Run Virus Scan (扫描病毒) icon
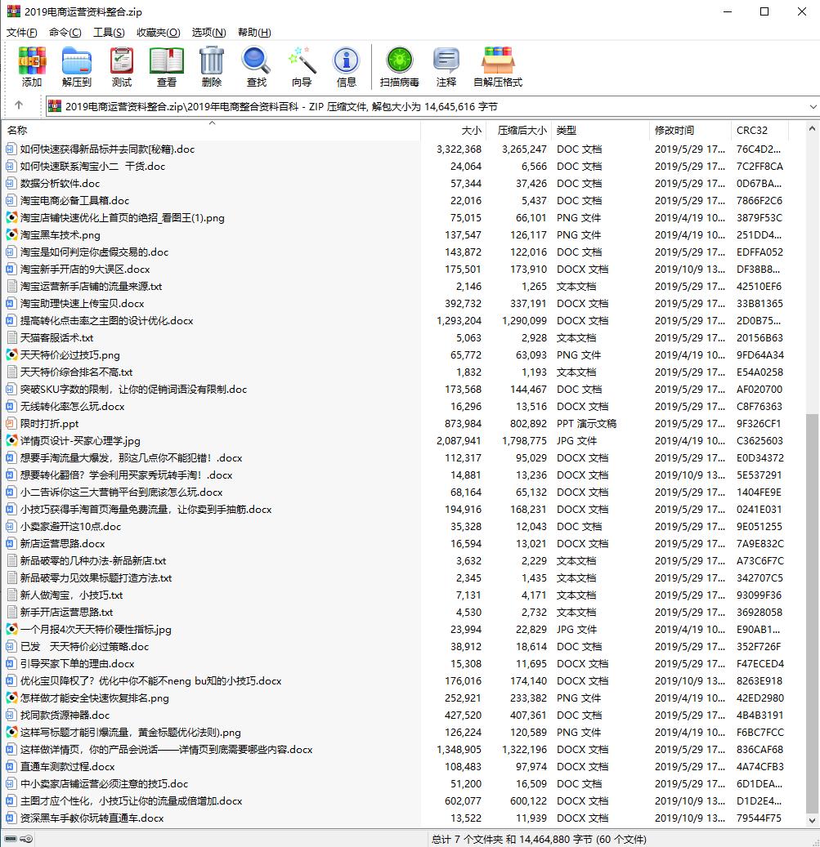The height and width of the screenshot is (847, 820). 400,60
